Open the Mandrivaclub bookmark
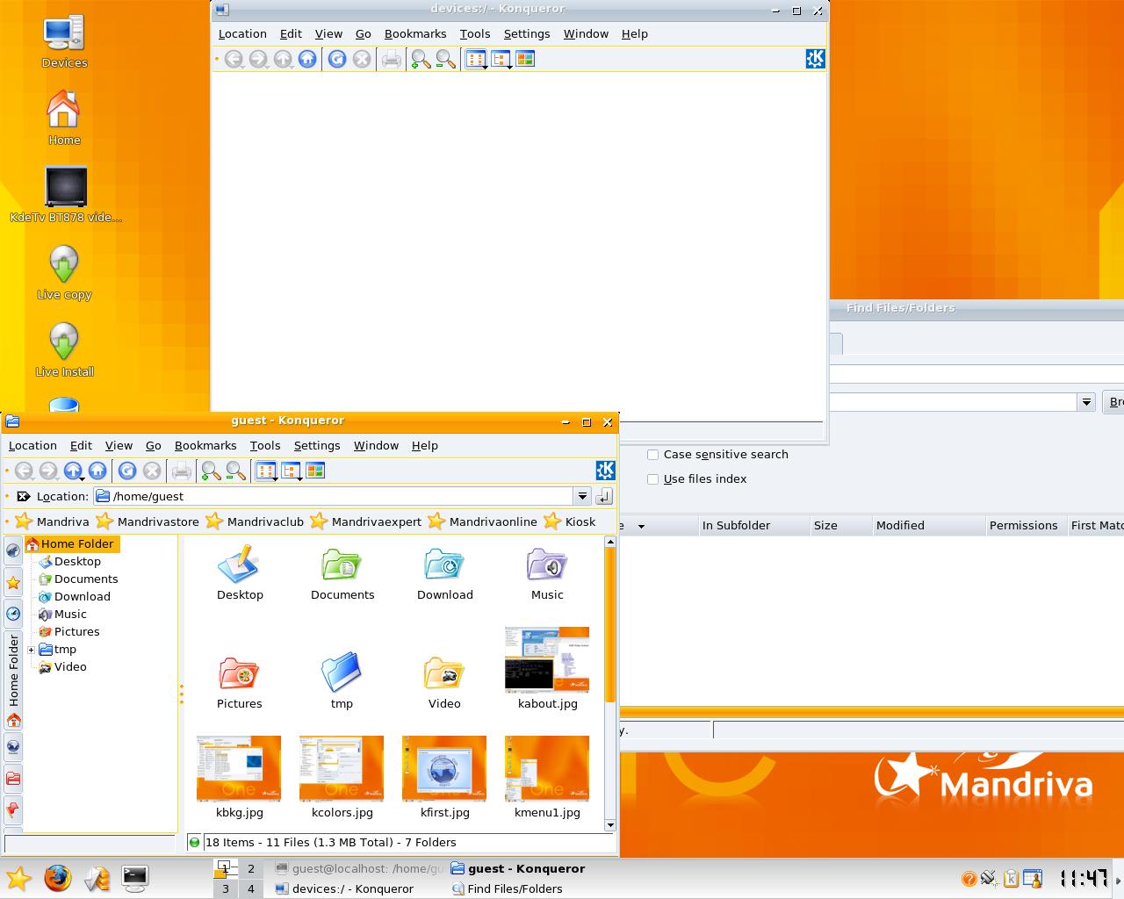The height and width of the screenshot is (899, 1124). [255, 521]
